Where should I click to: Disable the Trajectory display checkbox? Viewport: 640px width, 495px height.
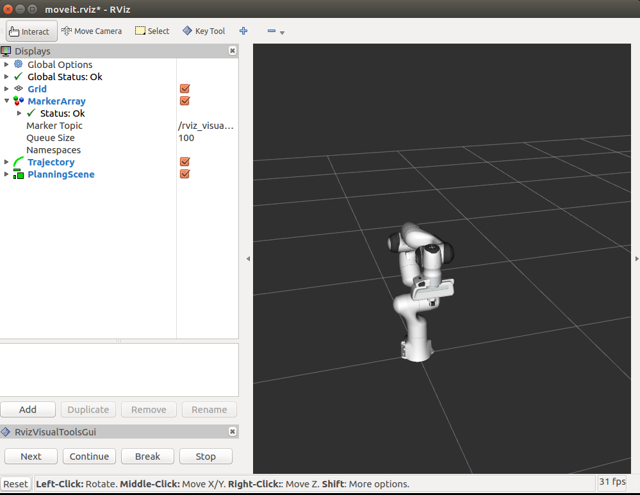click(185, 162)
